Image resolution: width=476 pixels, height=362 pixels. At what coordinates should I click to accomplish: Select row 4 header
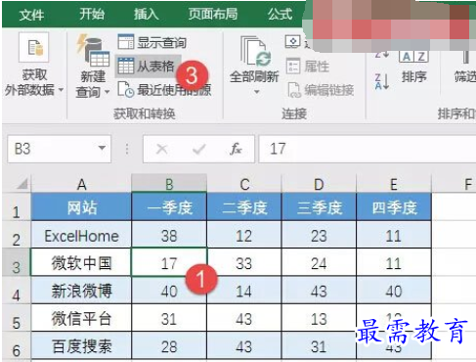point(17,291)
